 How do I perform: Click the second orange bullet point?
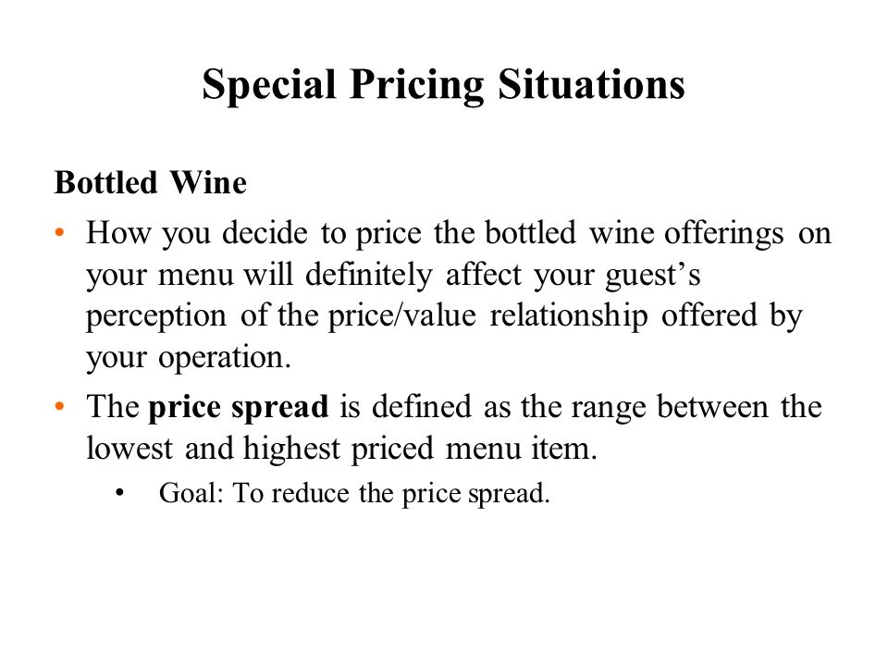click(60, 406)
